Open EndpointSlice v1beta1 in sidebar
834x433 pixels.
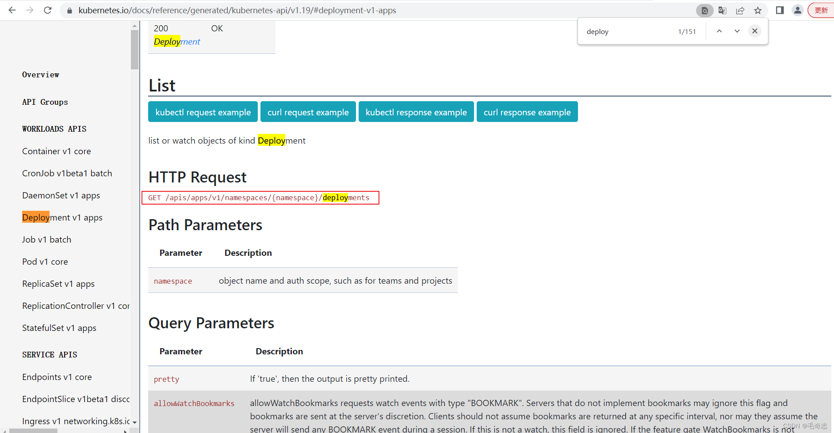(76, 399)
